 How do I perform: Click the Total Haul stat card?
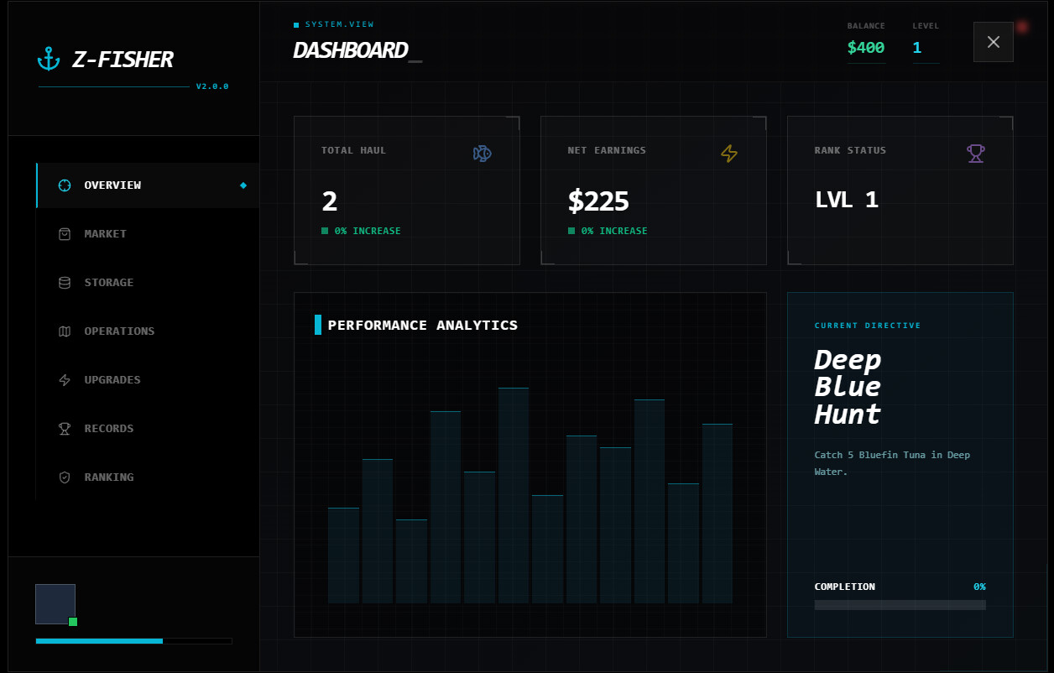[x=406, y=190]
